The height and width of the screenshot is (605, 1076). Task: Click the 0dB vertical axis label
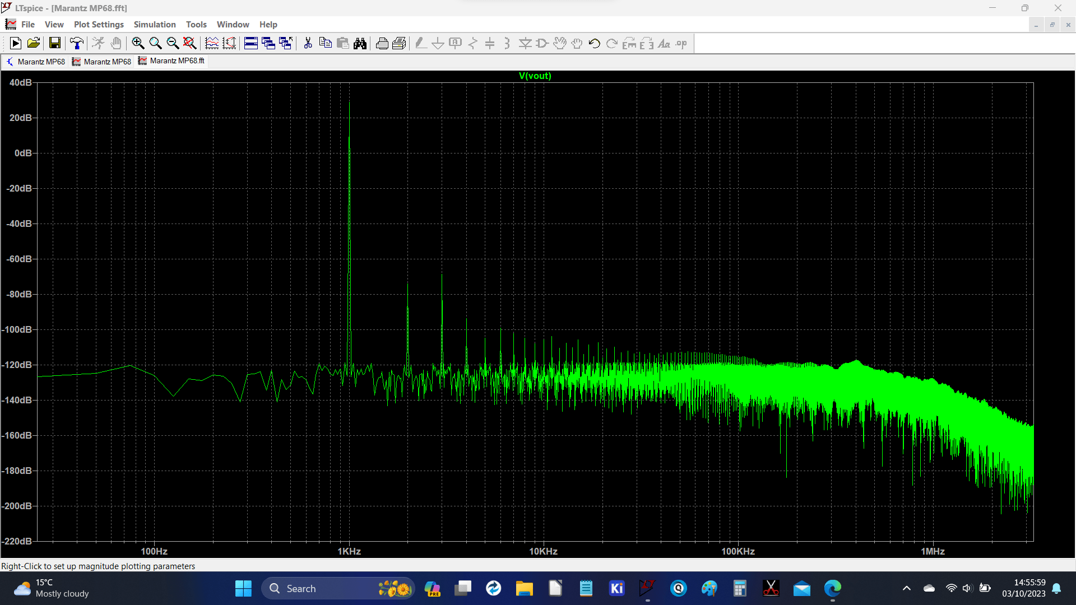tap(23, 153)
